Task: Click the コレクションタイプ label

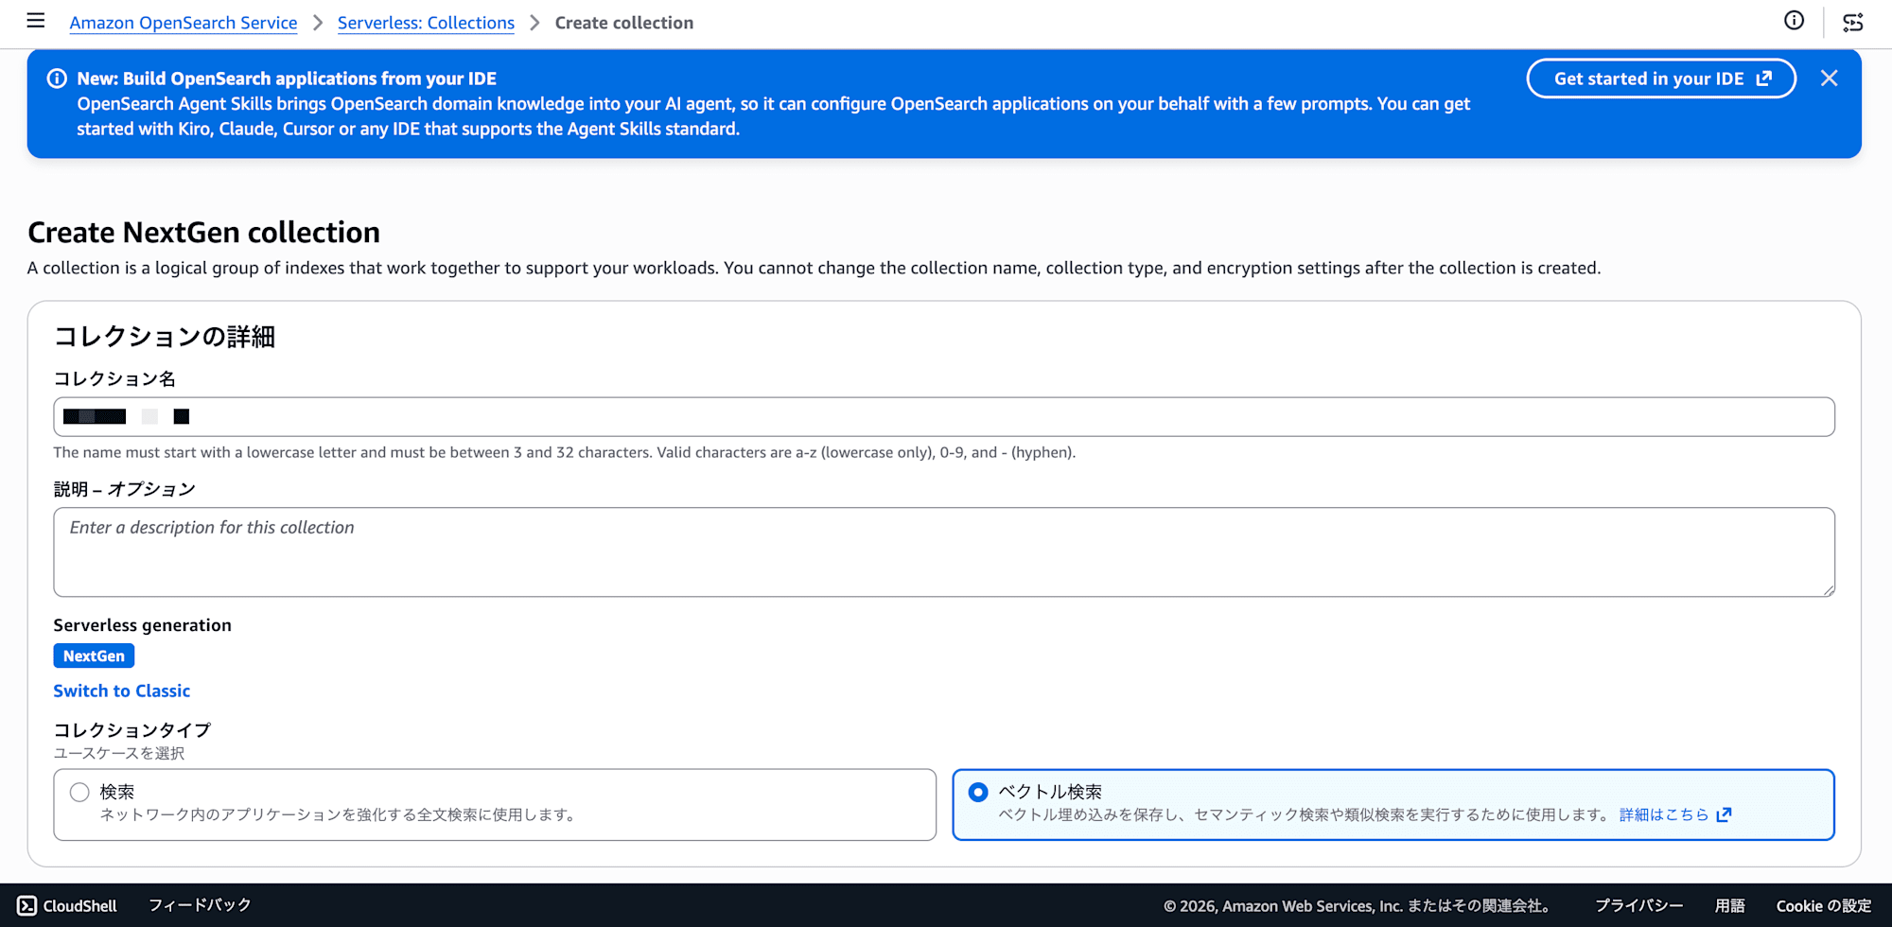Action: pos(132,730)
